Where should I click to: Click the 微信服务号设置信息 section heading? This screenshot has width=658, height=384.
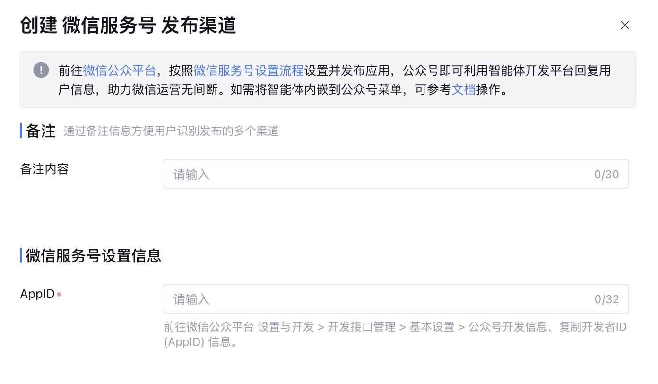(94, 256)
